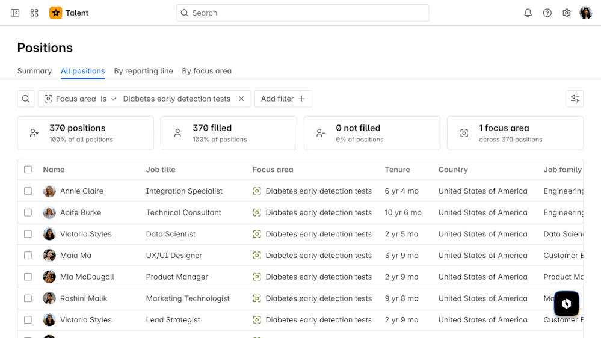Click the focus icon in the filter chip
The width and height of the screenshot is (601, 338).
pyautogui.click(x=48, y=99)
